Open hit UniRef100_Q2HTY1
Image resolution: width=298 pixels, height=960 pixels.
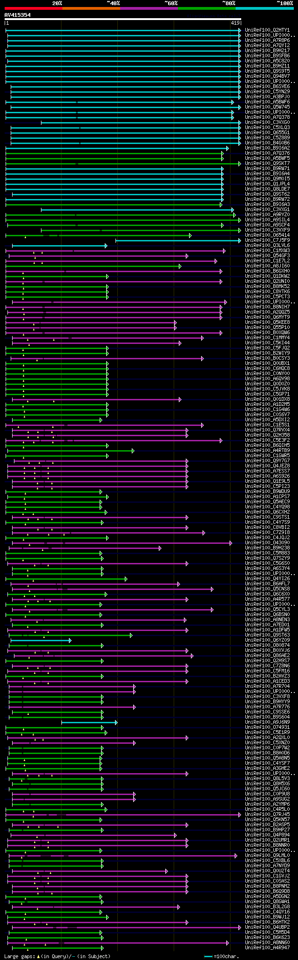(x=267, y=30)
